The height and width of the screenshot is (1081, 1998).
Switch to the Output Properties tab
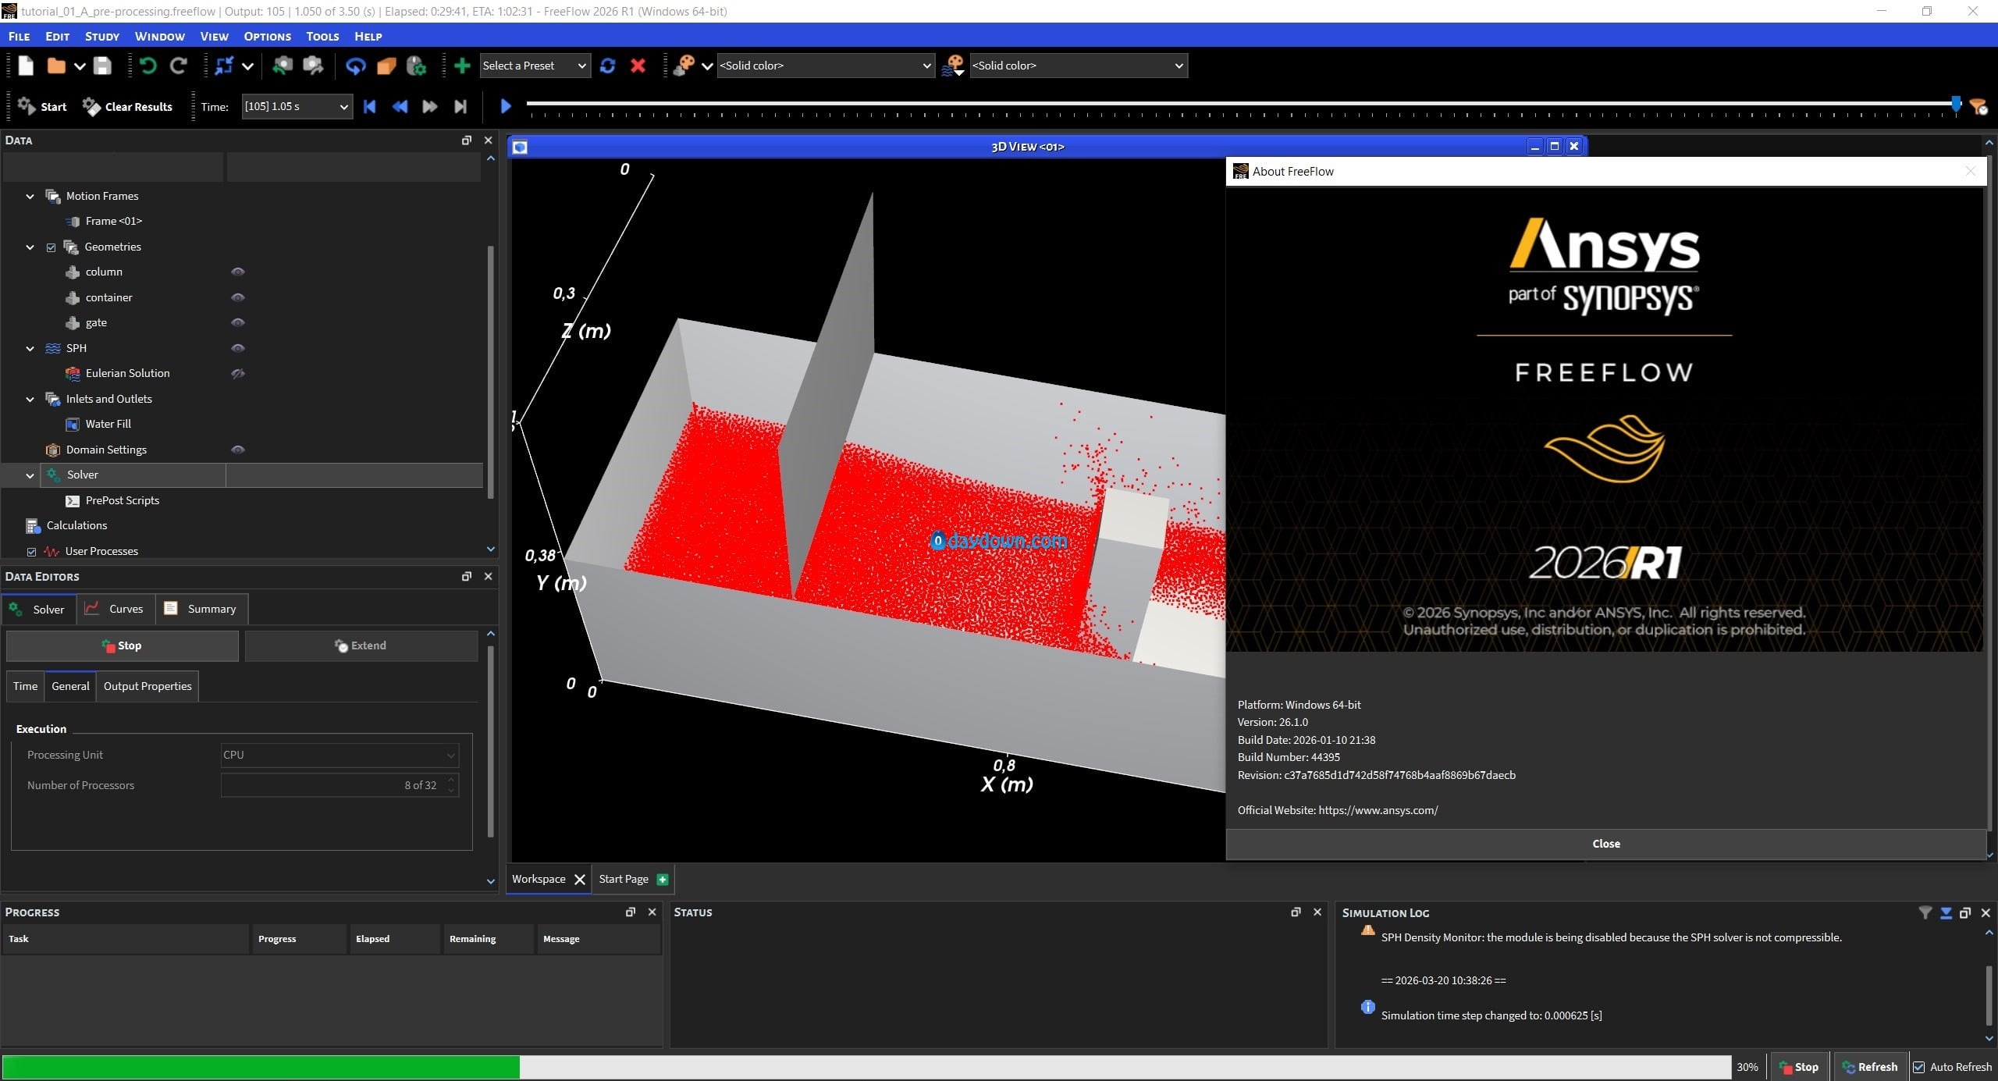tap(148, 686)
